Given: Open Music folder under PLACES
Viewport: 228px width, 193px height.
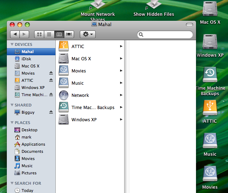Looking at the screenshot, I should click(31, 166).
